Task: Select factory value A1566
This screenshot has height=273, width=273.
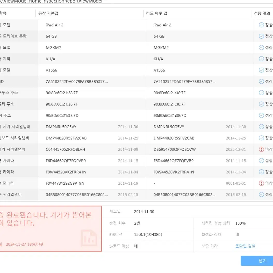Action: [51, 70]
